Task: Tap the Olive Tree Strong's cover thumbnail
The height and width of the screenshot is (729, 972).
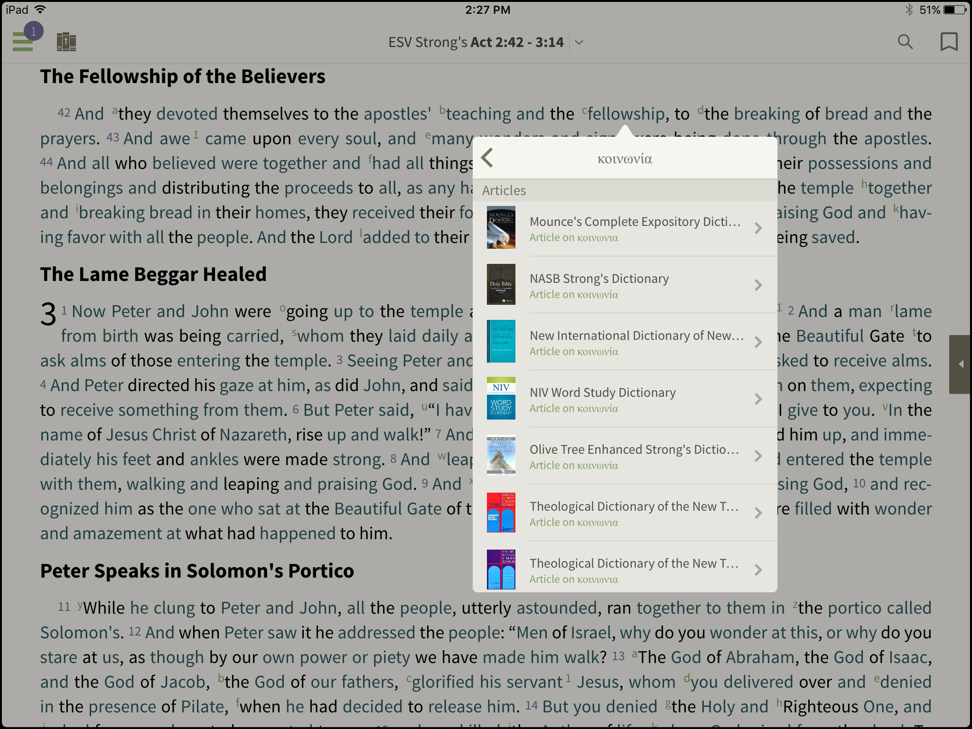Action: [x=501, y=455]
